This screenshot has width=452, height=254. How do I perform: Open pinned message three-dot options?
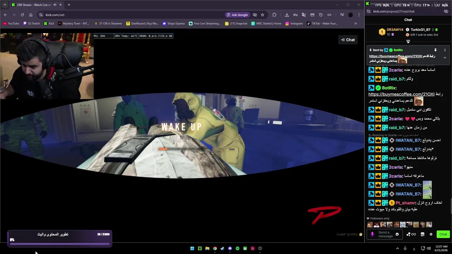[445, 50]
